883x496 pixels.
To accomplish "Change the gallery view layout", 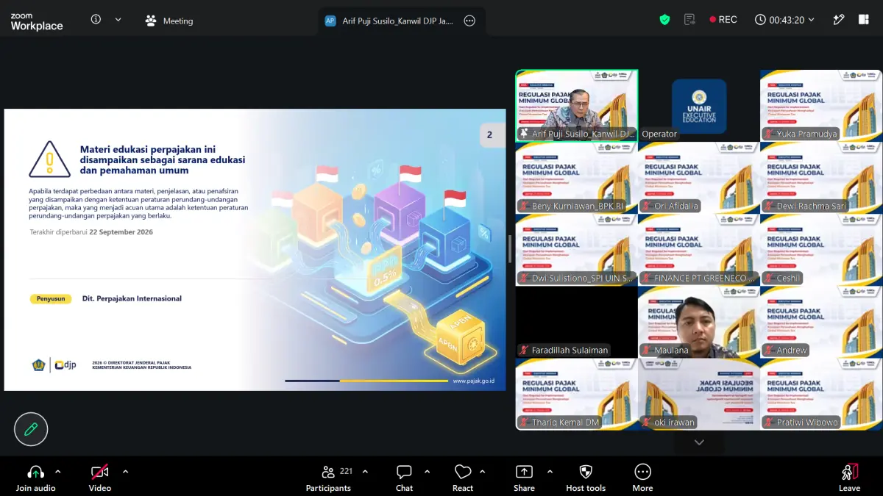I will pyautogui.click(x=864, y=20).
